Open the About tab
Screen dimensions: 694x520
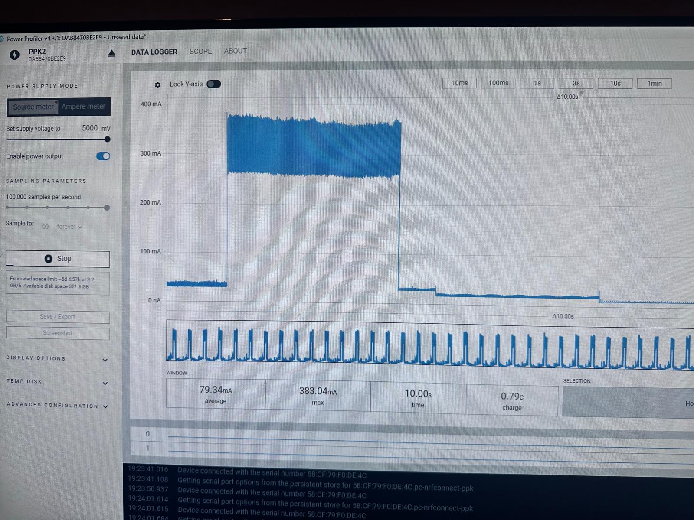235,51
